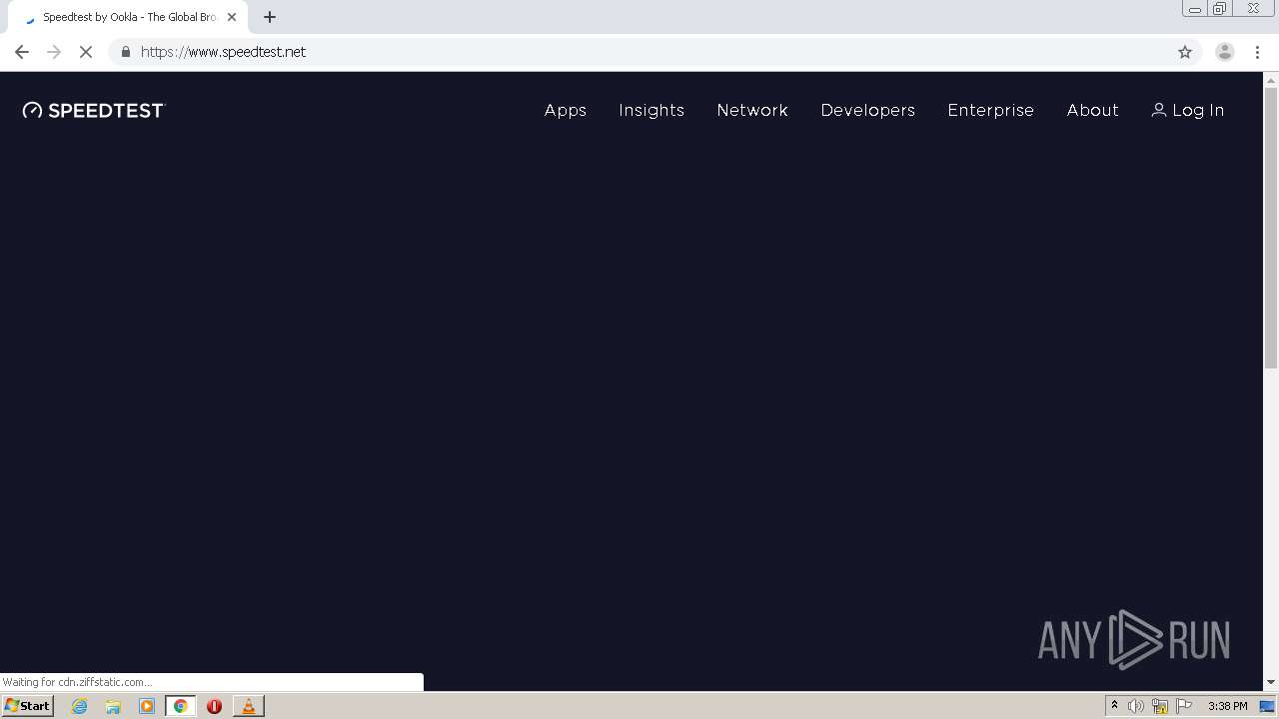Open File Explorer from taskbar
The height and width of the screenshot is (719, 1279).
click(x=113, y=706)
